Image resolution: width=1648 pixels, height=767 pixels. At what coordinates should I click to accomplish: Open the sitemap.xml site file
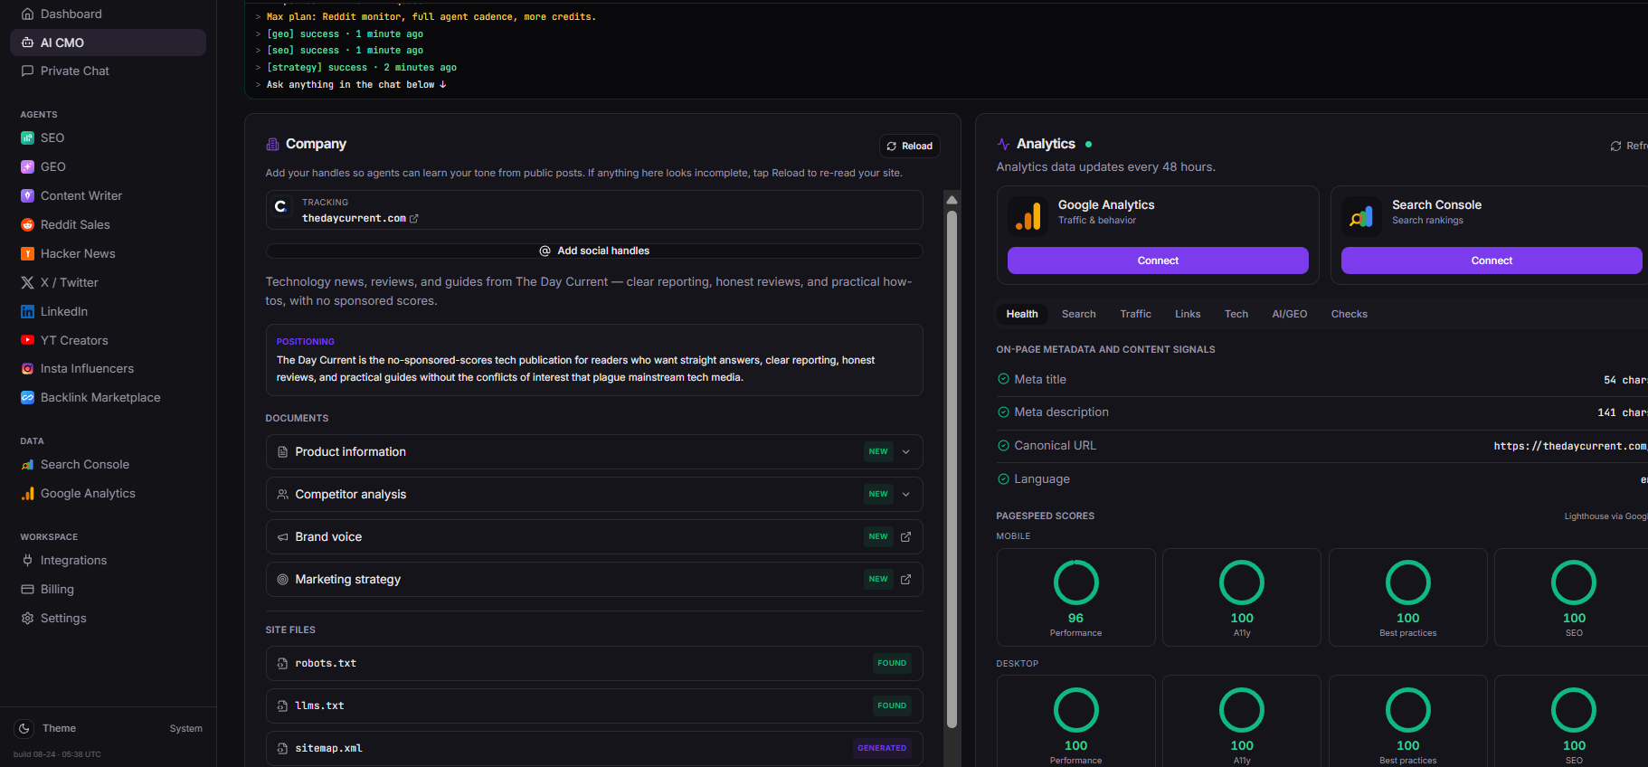[x=594, y=748]
